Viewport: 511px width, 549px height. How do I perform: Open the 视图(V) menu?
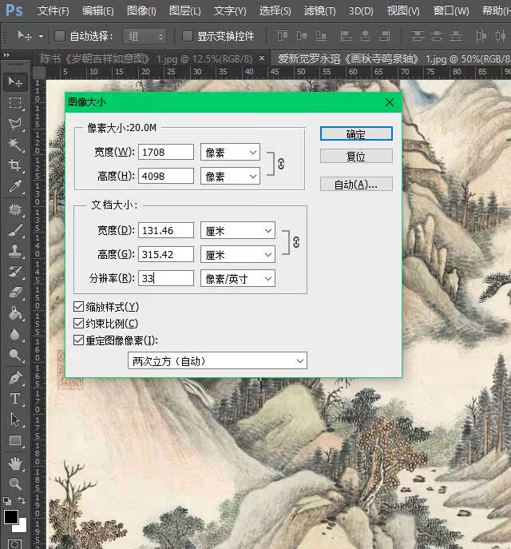coord(403,11)
